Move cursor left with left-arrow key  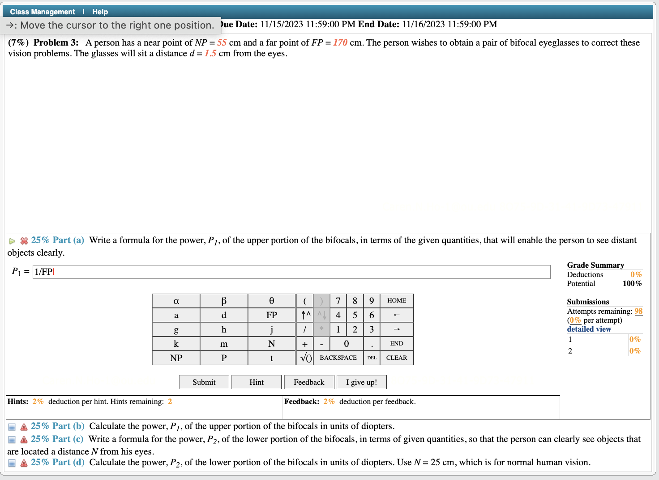[397, 315]
